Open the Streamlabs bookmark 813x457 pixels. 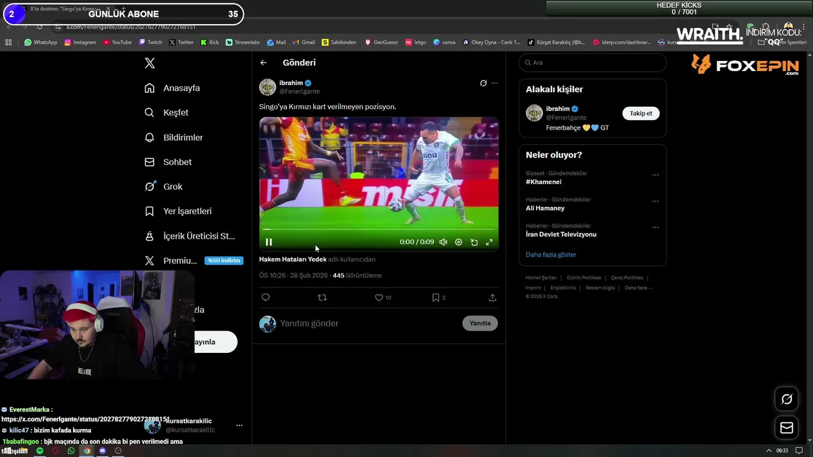243,43
